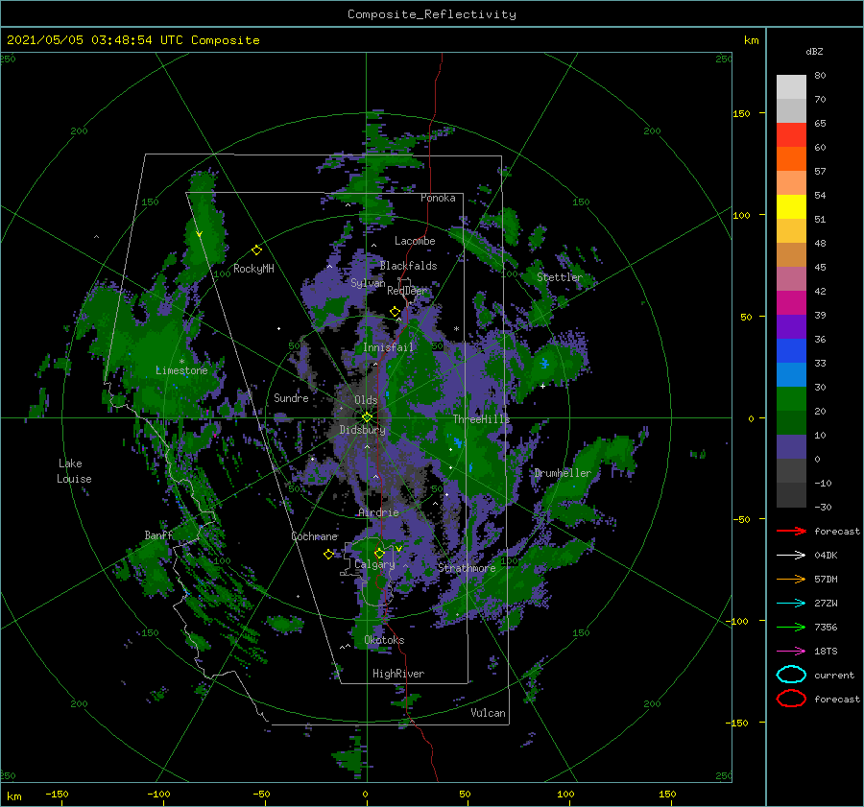Click the Cochrane label
Image resolution: width=864 pixels, height=807 pixels.
pyautogui.click(x=314, y=536)
